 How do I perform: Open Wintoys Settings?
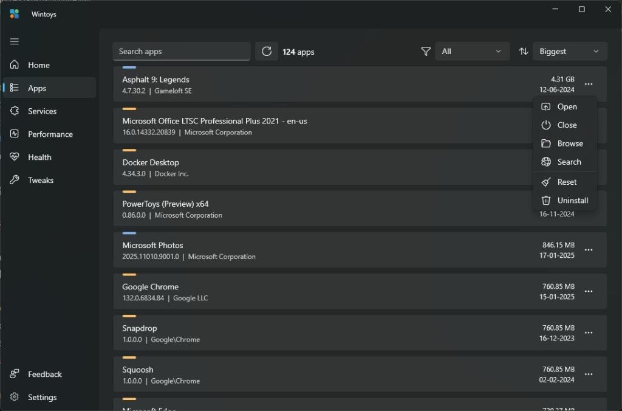(x=42, y=397)
